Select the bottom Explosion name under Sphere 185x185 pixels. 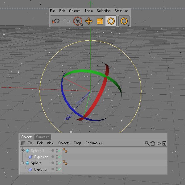[41, 169]
